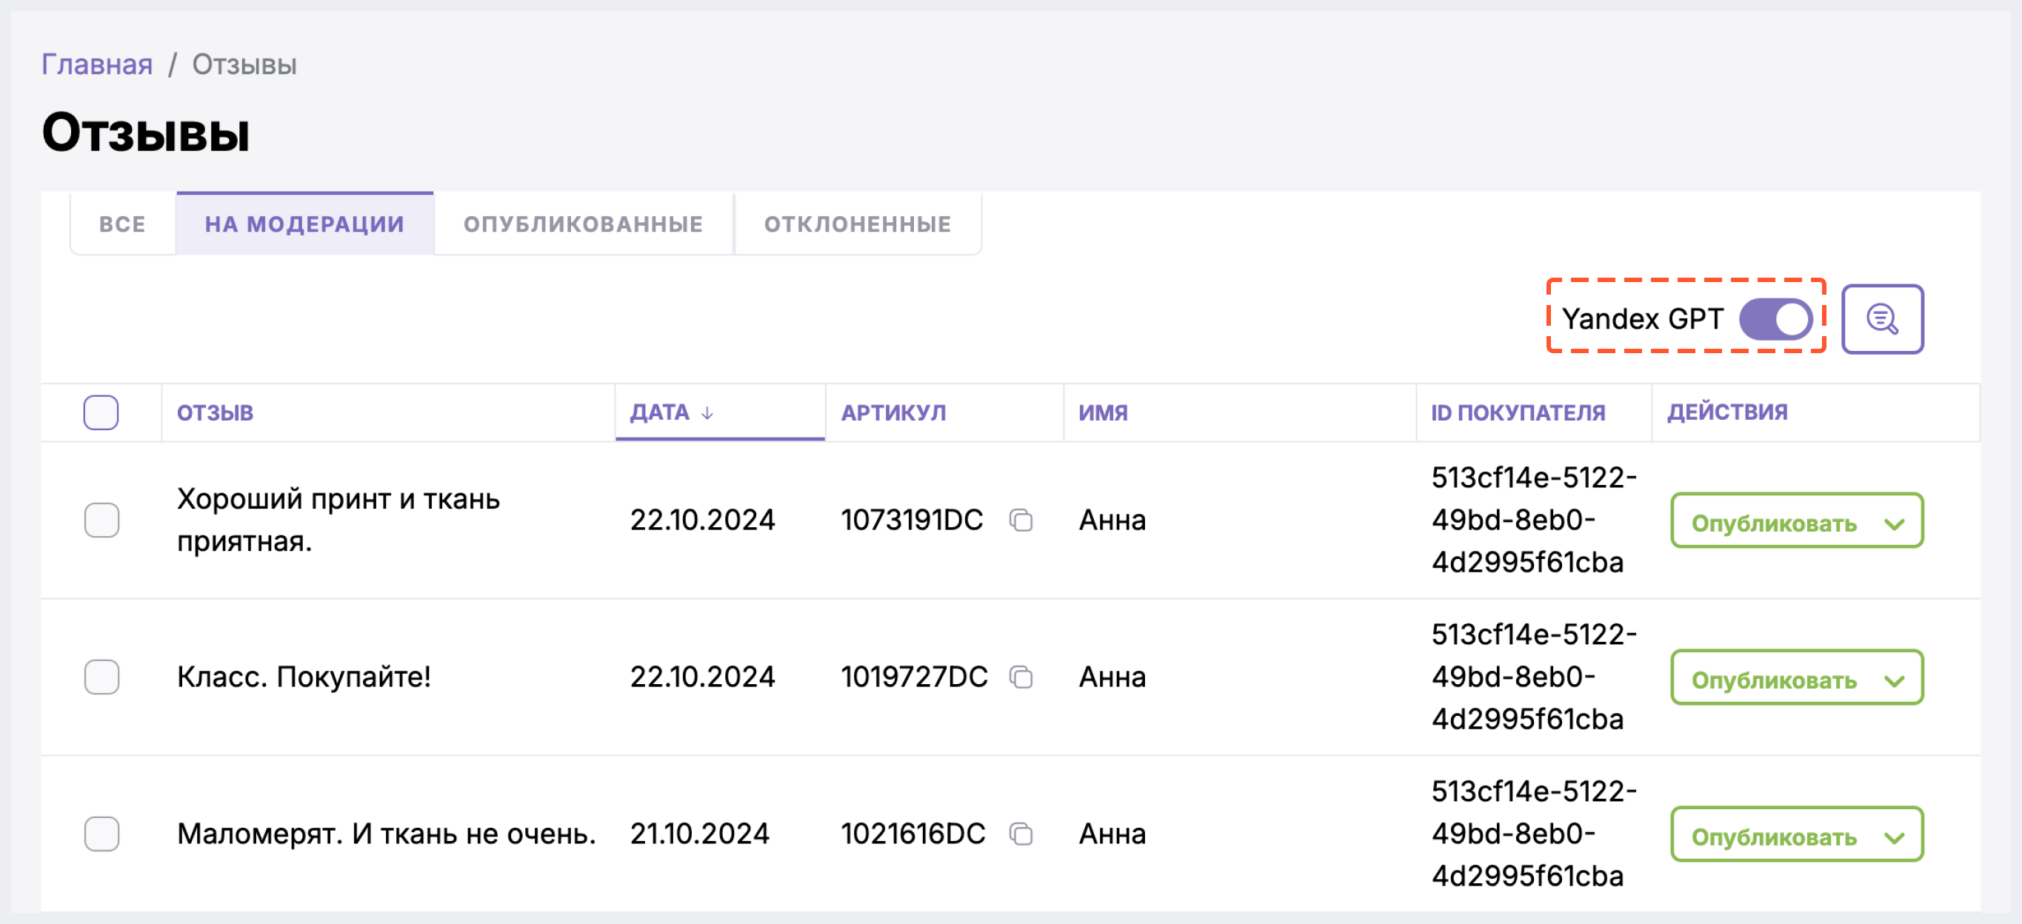The image size is (2022, 924).
Task: Publish the 'Маломерят' review
Action: tap(1774, 837)
